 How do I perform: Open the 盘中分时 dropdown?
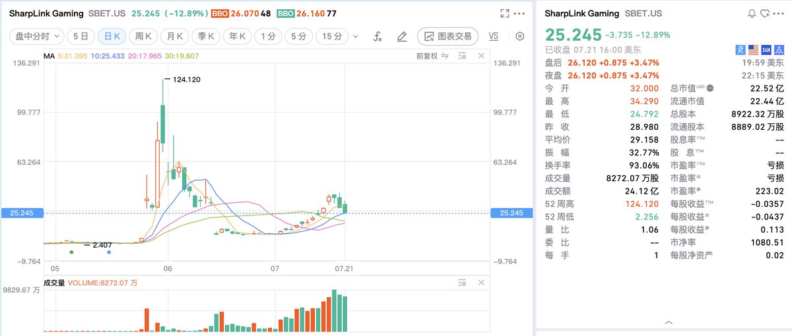pos(37,37)
